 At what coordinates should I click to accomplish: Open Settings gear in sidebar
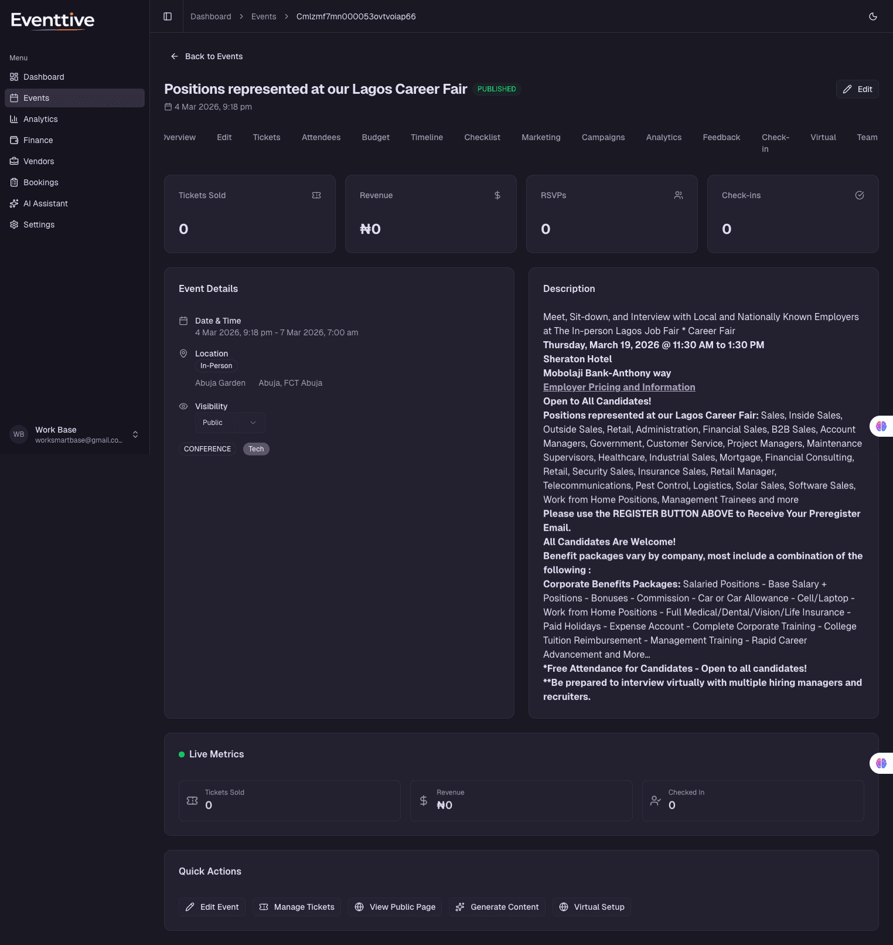pos(39,225)
